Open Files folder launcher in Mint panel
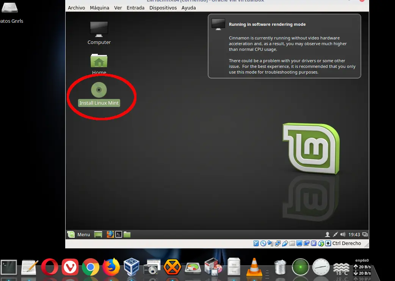 click(x=127, y=235)
